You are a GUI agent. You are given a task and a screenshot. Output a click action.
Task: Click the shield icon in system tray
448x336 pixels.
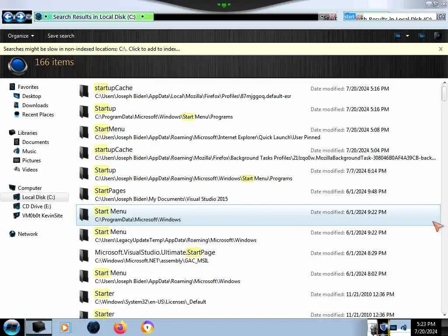point(383,327)
